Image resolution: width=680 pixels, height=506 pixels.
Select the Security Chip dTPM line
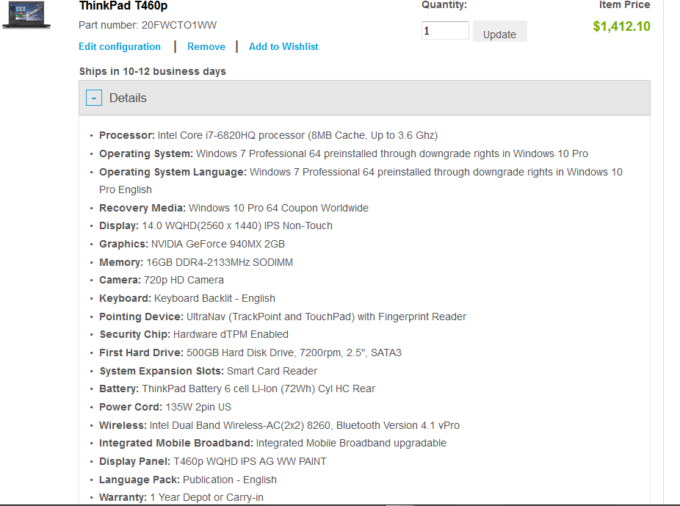pyautogui.click(x=194, y=334)
